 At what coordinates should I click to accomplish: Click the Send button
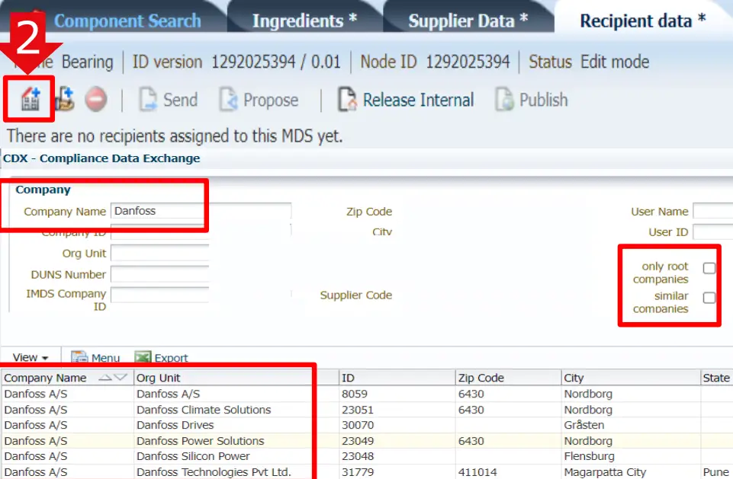coord(169,100)
